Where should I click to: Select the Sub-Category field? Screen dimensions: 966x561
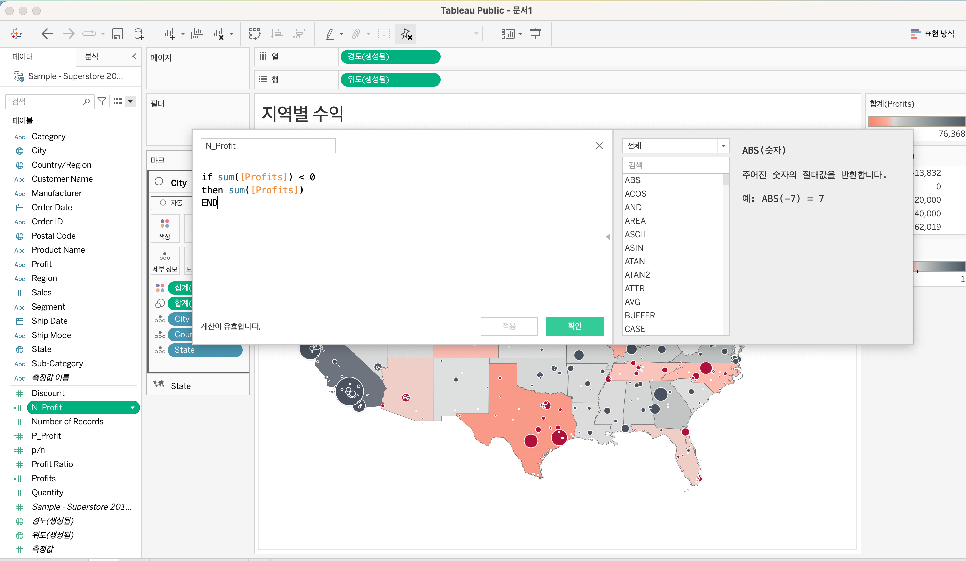pyautogui.click(x=57, y=363)
